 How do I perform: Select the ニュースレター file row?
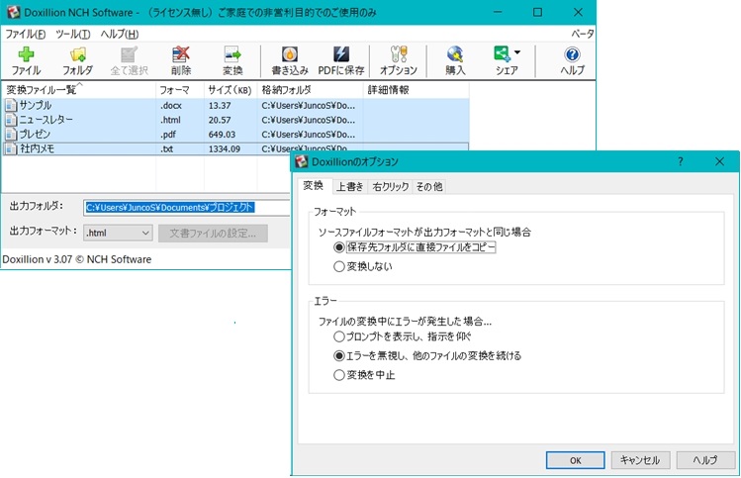pyautogui.click(x=235, y=120)
